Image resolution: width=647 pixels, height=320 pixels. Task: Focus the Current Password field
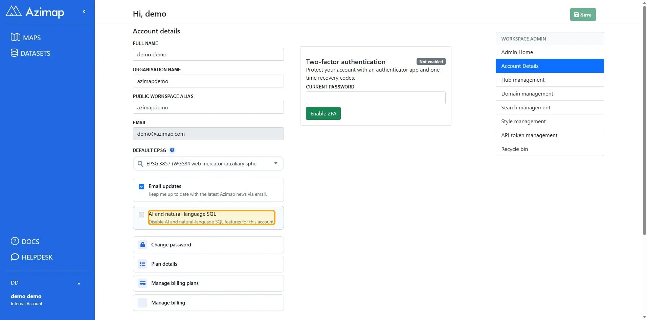pyautogui.click(x=376, y=98)
